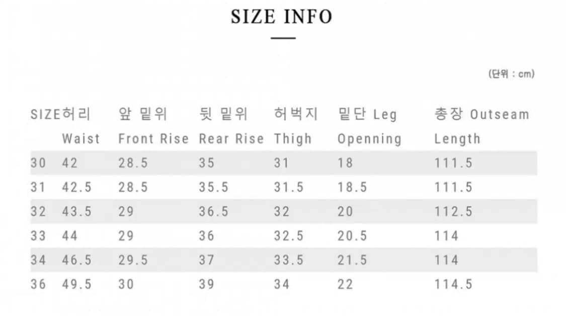Click the Front Rise column header
The image size is (566, 316).
tap(153, 139)
